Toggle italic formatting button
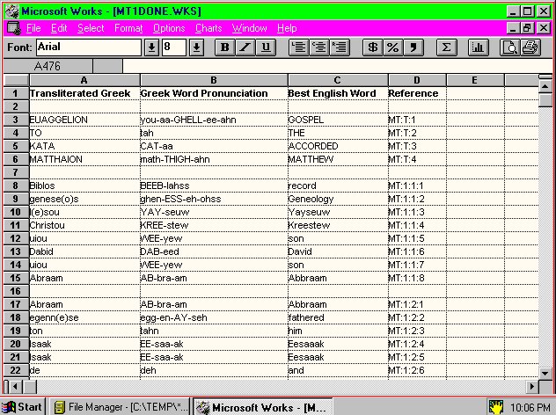Image resolution: width=556 pixels, height=415 pixels. tap(245, 47)
